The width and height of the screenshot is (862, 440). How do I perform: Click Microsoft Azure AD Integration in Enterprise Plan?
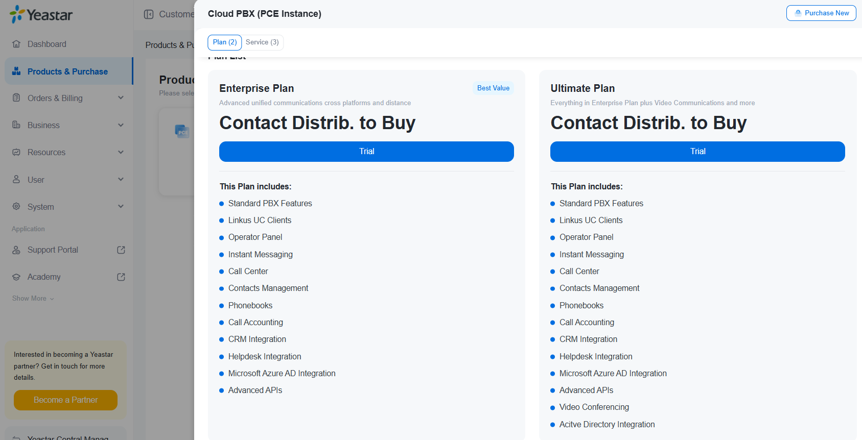click(x=282, y=374)
